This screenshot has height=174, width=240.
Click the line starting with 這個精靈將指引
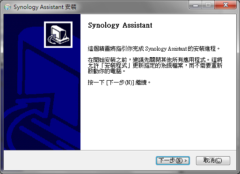click(154, 49)
